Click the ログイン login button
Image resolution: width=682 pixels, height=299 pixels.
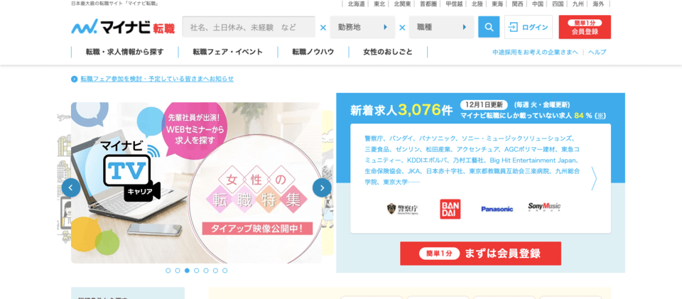(529, 27)
